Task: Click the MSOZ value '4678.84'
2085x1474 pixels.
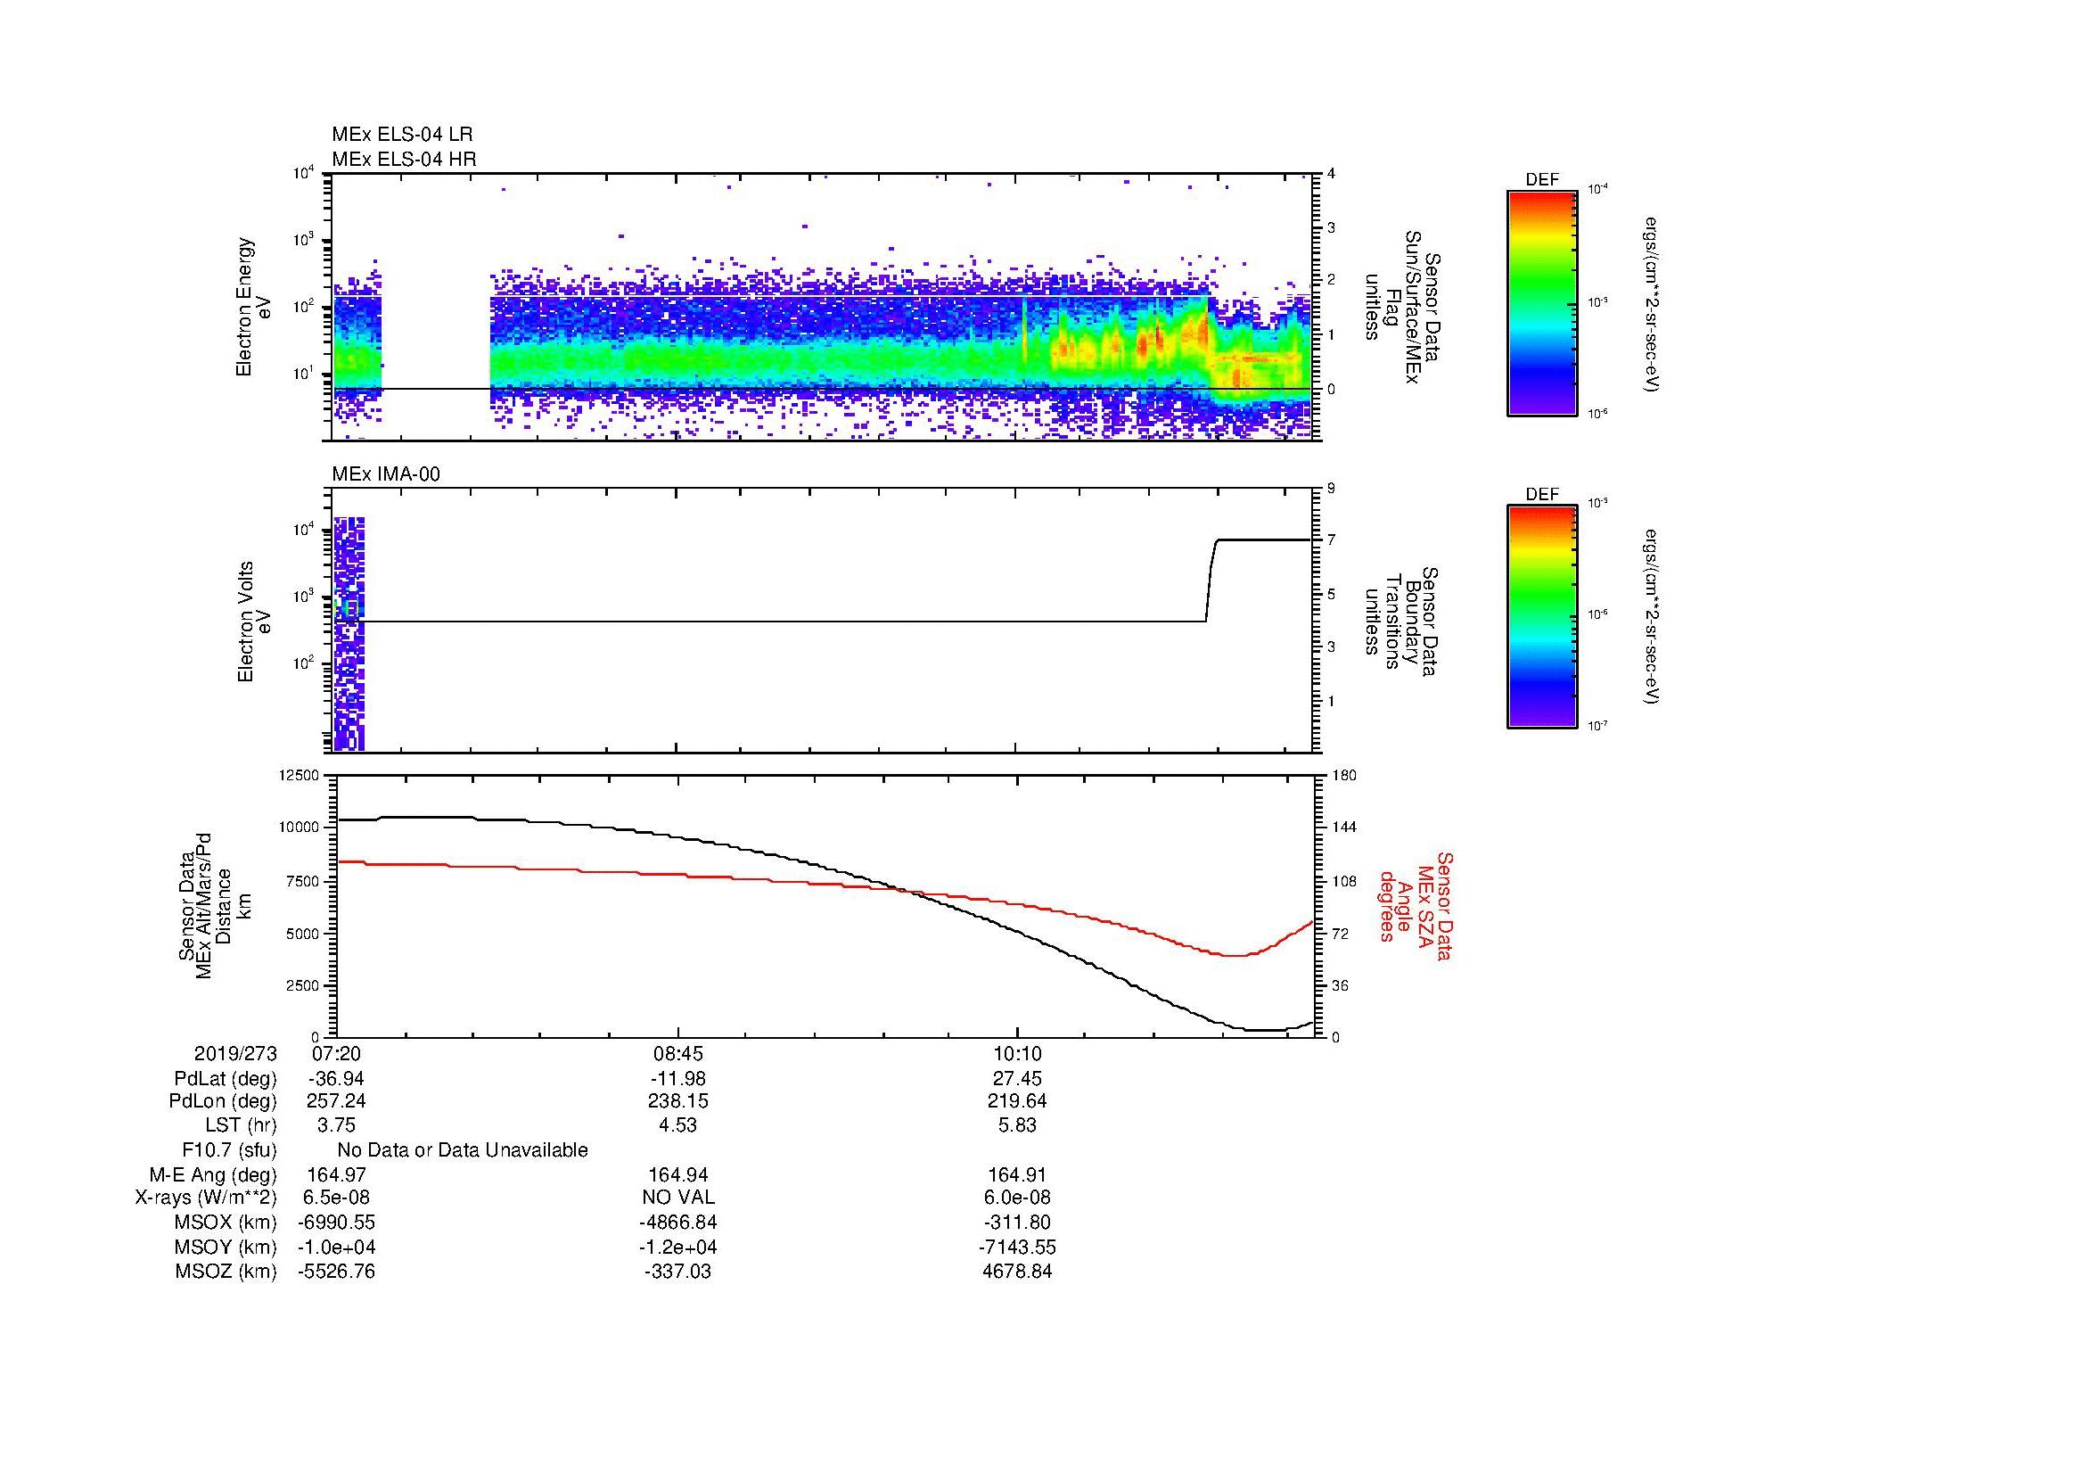Action: point(1017,1272)
